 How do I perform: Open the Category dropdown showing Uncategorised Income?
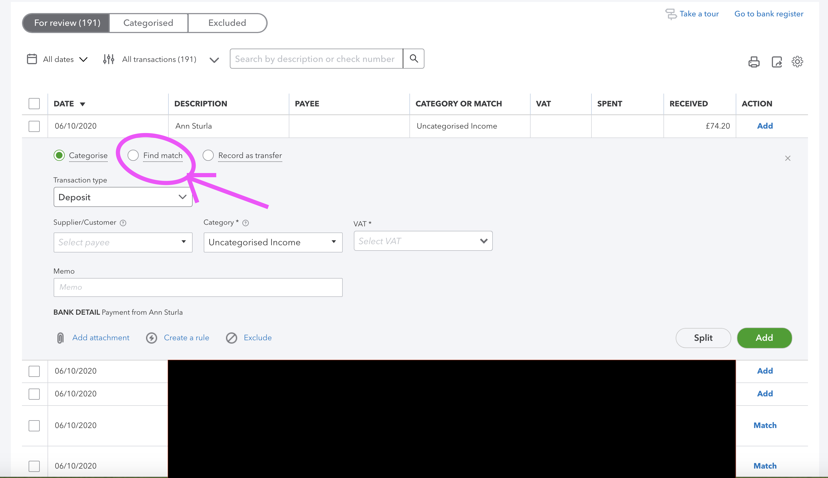[273, 242]
